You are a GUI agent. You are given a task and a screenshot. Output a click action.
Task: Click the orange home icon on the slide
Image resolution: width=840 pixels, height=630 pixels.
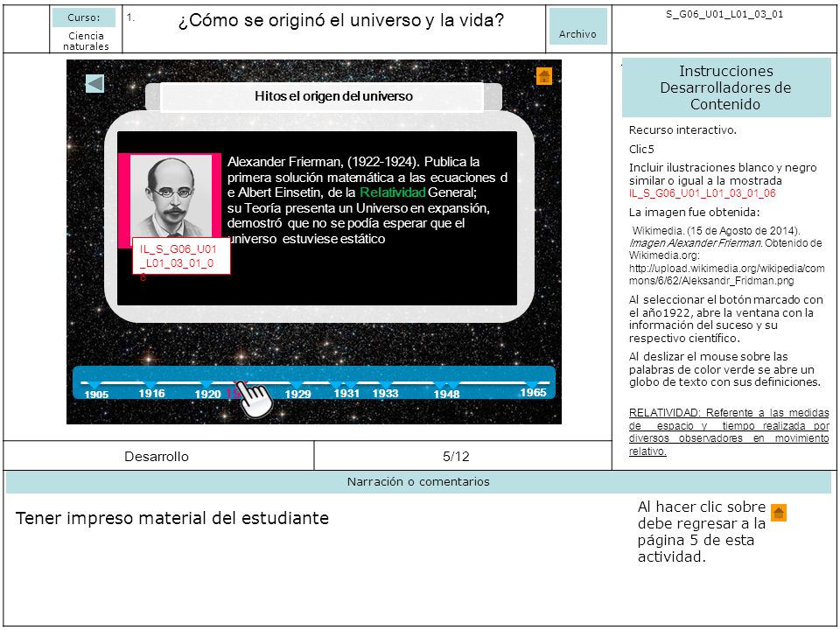[543, 76]
